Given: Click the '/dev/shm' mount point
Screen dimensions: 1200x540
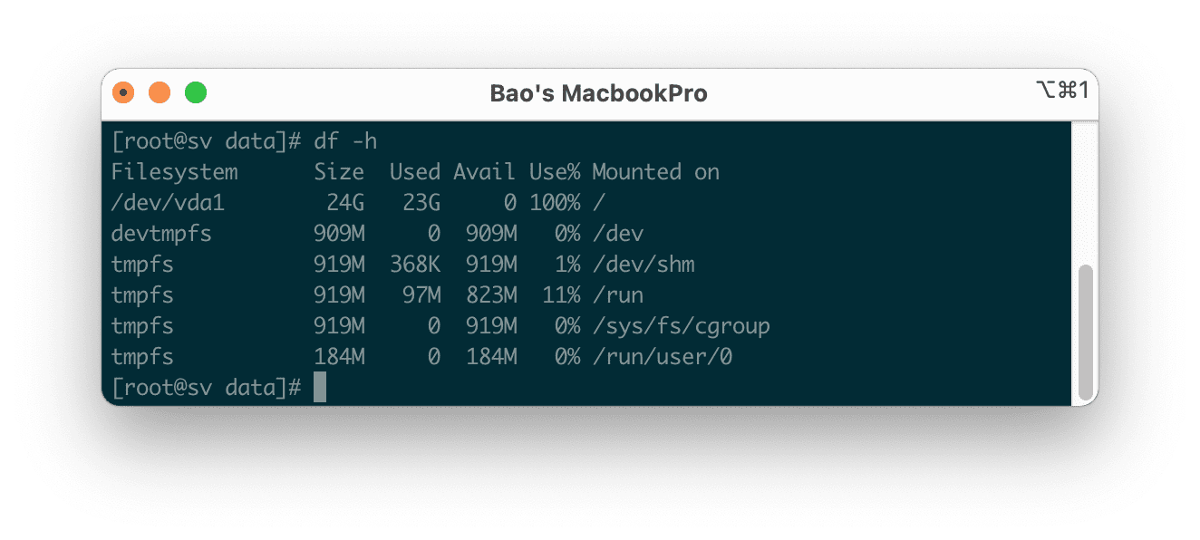Looking at the screenshot, I should (643, 265).
